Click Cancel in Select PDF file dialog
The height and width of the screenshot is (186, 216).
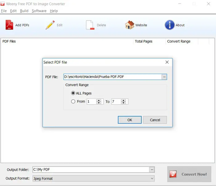[x=155, y=120]
